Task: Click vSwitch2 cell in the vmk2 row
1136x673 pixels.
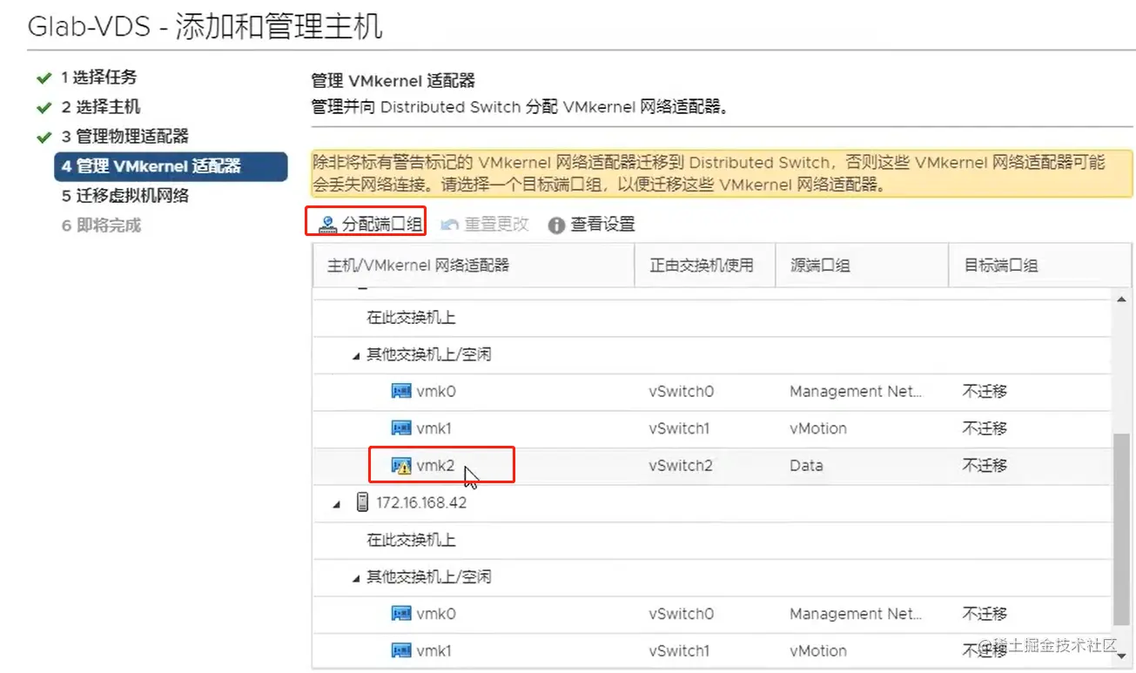Action: (681, 466)
